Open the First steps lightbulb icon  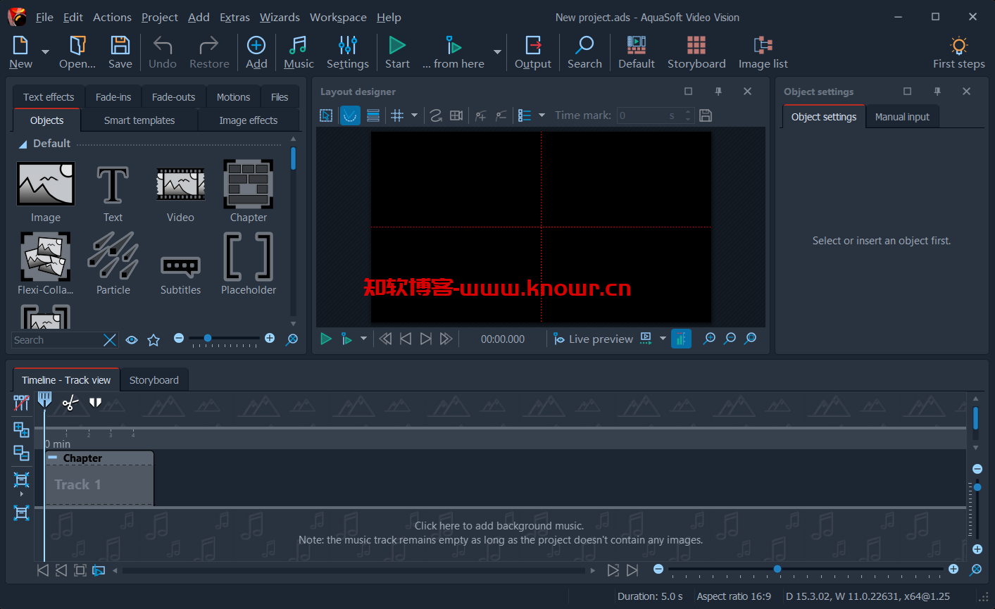coord(959,46)
